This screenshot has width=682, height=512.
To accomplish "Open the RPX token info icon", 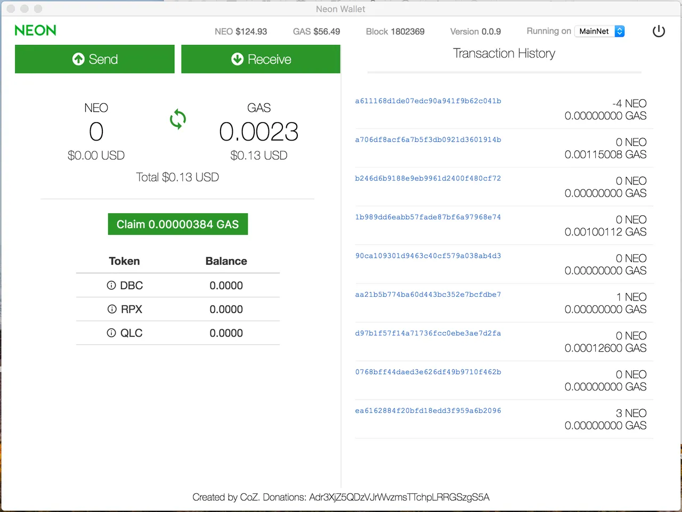I will pyautogui.click(x=112, y=309).
